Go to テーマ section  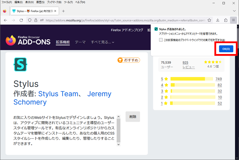tap(80, 42)
